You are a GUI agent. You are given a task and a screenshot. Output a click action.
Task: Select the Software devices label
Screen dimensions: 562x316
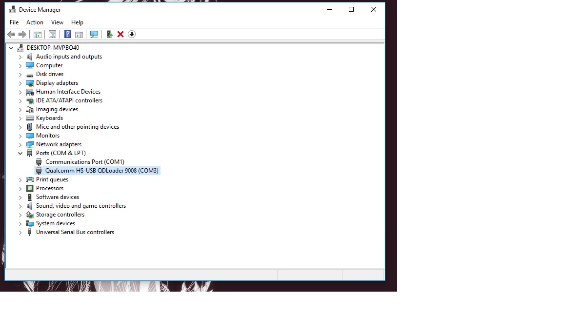click(x=58, y=197)
